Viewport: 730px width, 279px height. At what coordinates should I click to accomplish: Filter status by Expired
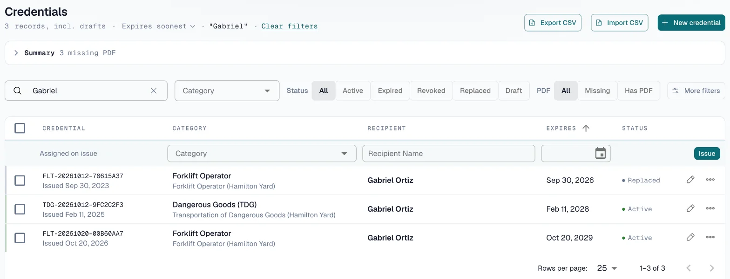click(390, 91)
